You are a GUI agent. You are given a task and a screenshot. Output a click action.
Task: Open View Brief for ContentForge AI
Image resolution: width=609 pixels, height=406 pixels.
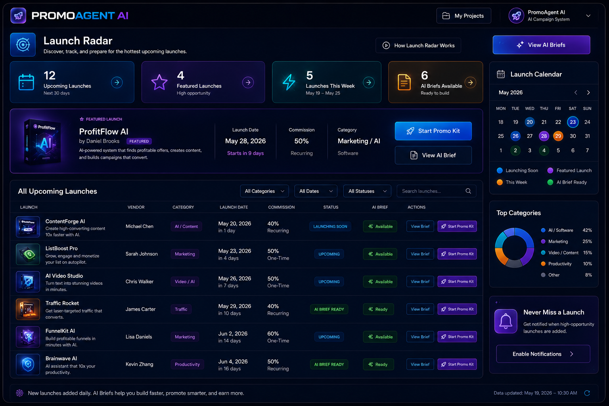[x=420, y=226]
